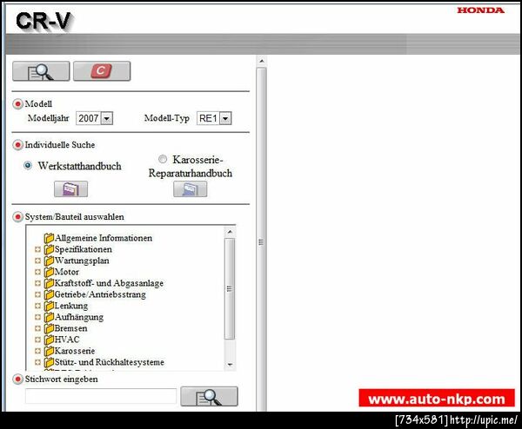The width and height of the screenshot is (522, 429).
Task: Expand the Bremsen tree node
Action: tap(37, 328)
